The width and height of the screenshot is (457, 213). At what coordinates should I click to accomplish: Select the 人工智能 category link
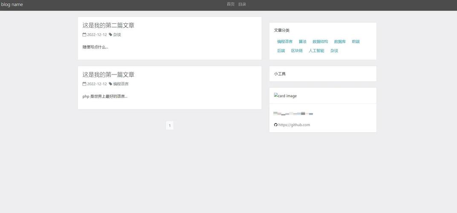(x=316, y=51)
